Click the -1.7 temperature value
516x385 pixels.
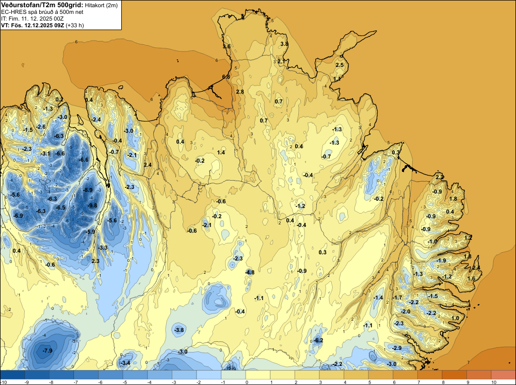click(x=397, y=297)
